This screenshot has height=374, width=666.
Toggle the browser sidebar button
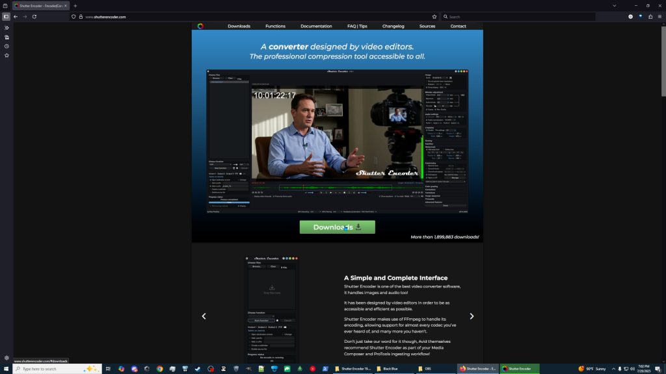7,17
